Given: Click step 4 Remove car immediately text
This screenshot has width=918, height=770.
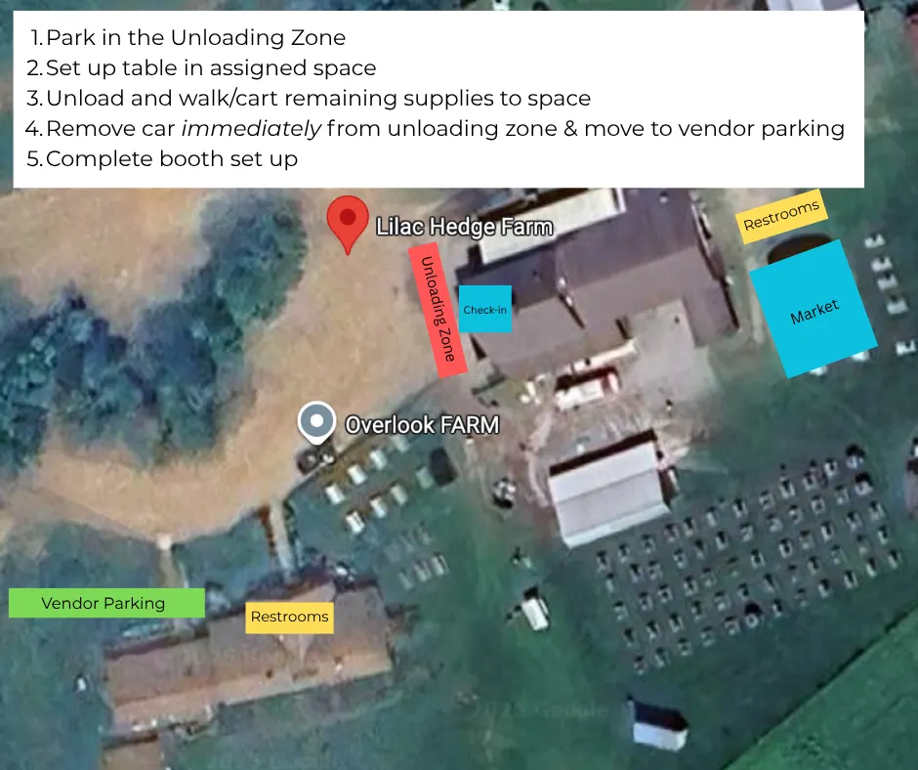Looking at the screenshot, I should click(435, 128).
